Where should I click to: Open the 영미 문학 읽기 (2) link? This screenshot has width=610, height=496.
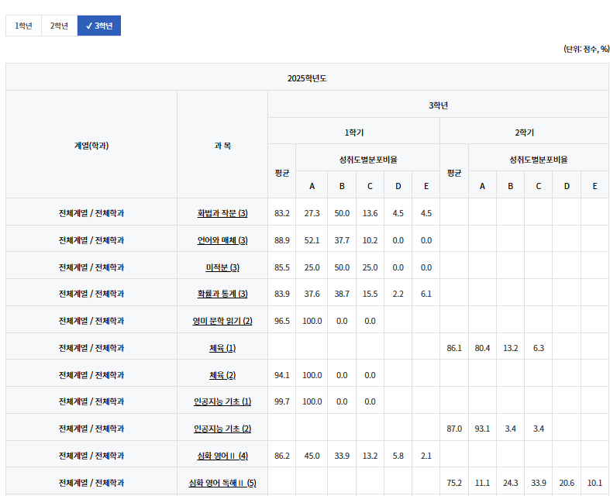click(222, 321)
